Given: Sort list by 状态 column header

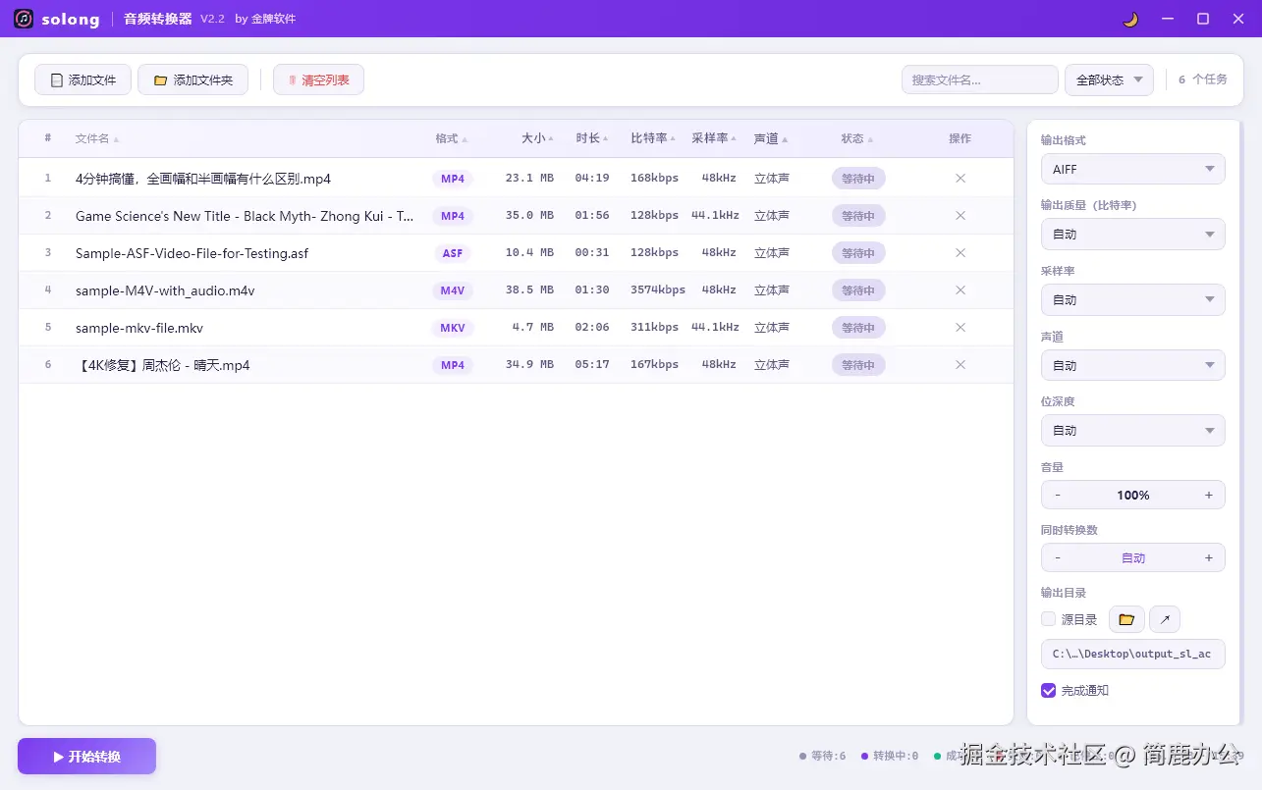Looking at the screenshot, I should click(857, 138).
